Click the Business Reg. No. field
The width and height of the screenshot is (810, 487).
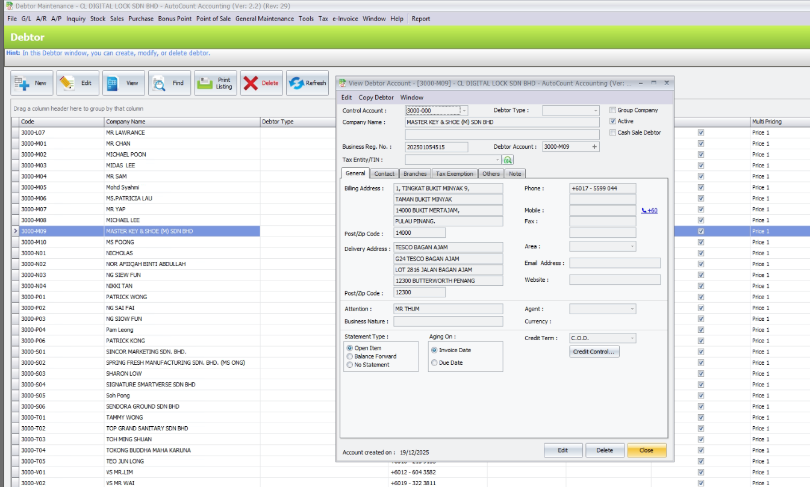tap(437, 147)
